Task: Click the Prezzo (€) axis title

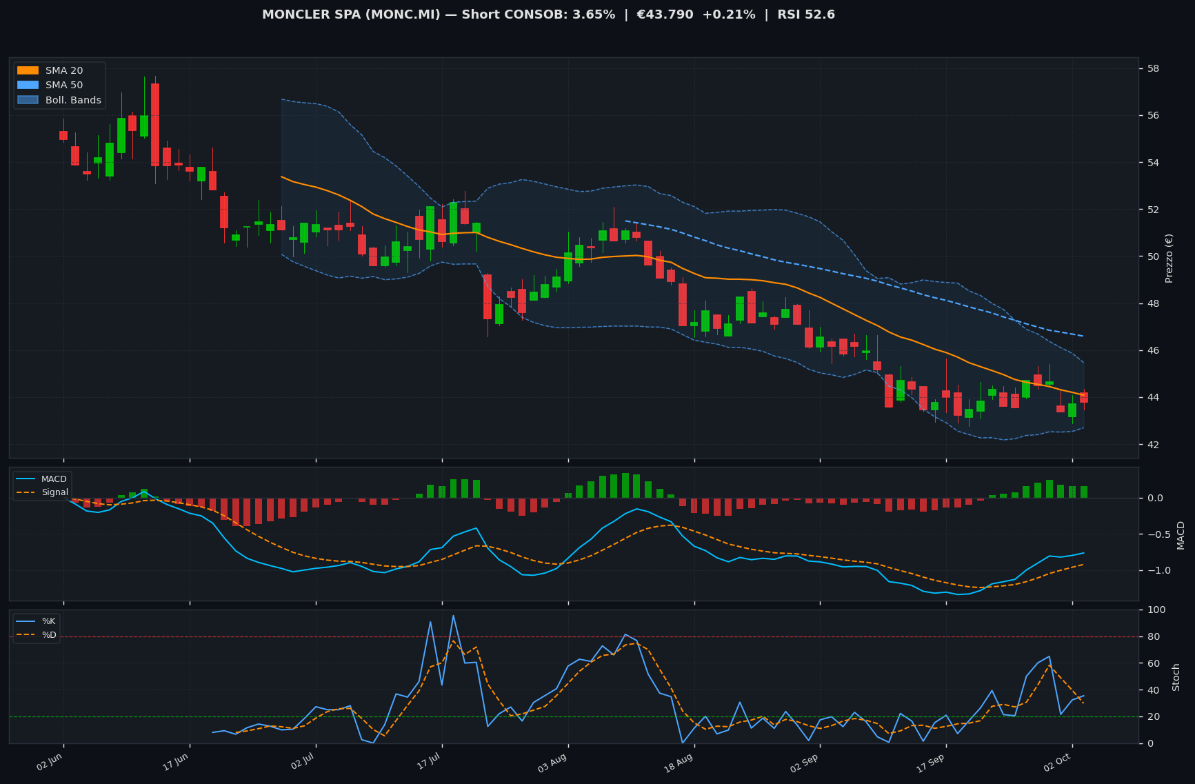Action: tap(1169, 258)
